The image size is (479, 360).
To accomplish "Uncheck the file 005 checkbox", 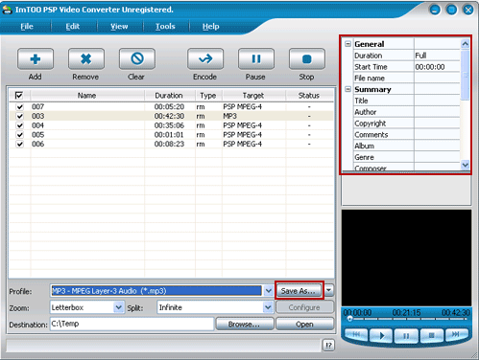I will pyautogui.click(x=20, y=135).
